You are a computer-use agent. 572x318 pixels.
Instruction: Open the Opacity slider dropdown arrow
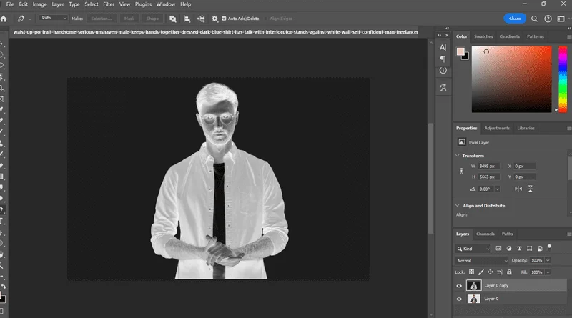pyautogui.click(x=548, y=260)
